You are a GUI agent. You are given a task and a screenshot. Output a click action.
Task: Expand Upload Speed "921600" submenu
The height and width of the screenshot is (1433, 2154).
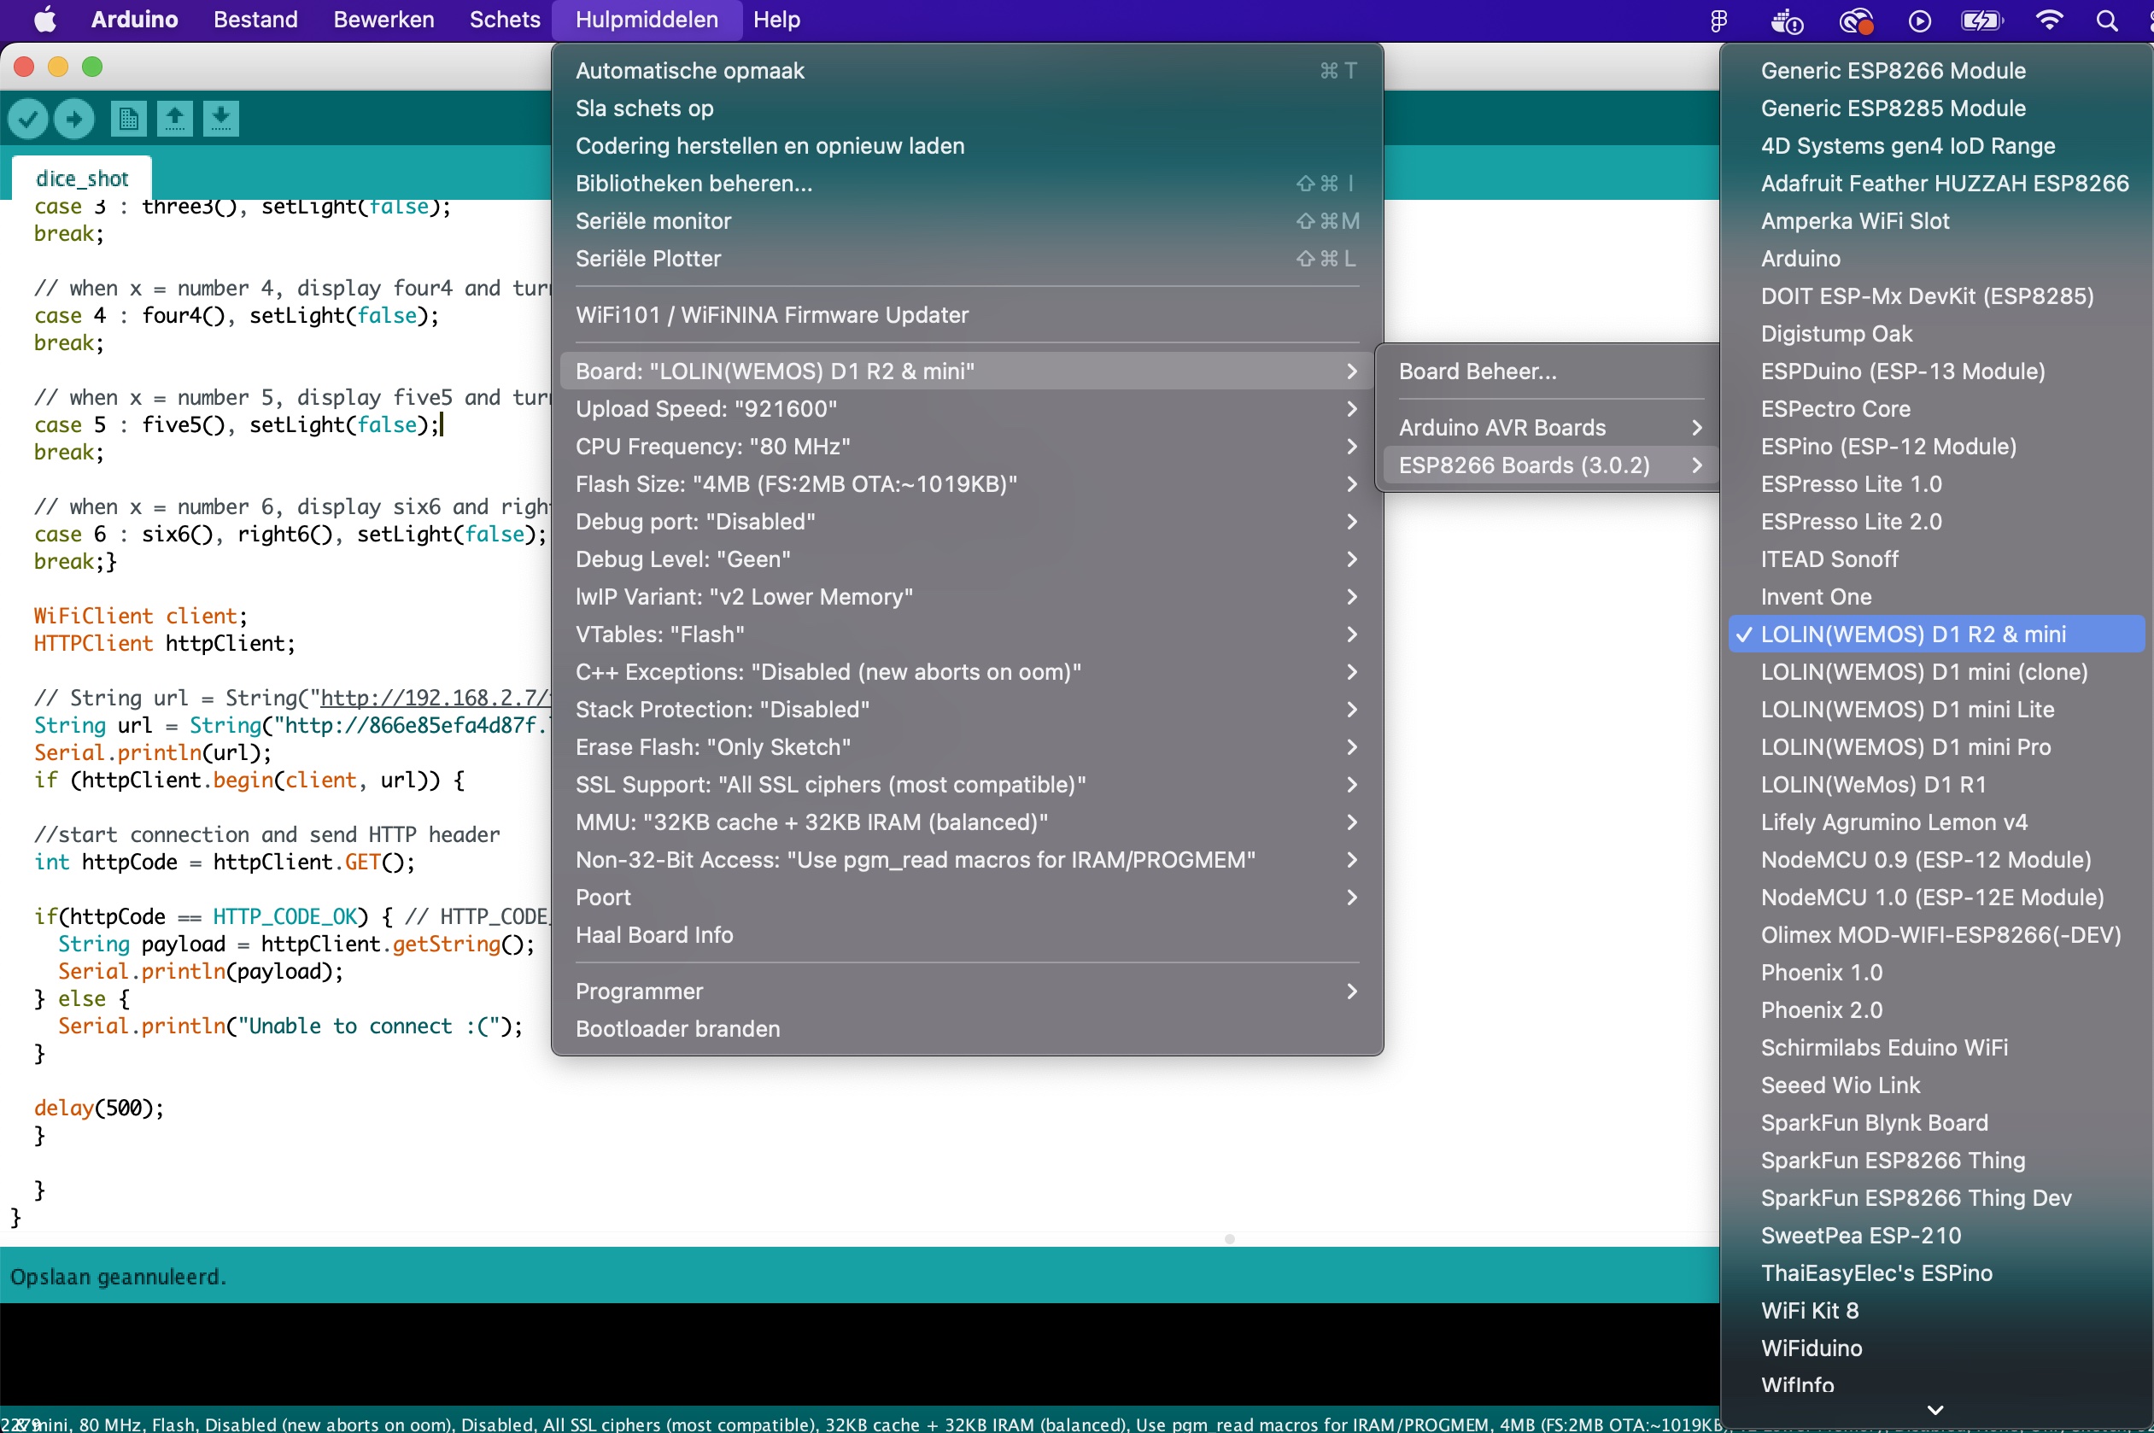967,408
